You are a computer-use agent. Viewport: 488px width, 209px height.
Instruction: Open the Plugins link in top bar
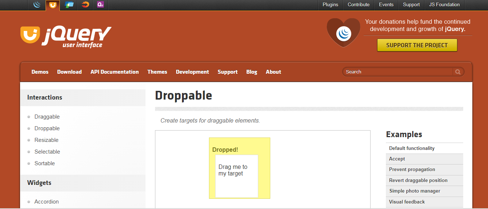pos(330,5)
